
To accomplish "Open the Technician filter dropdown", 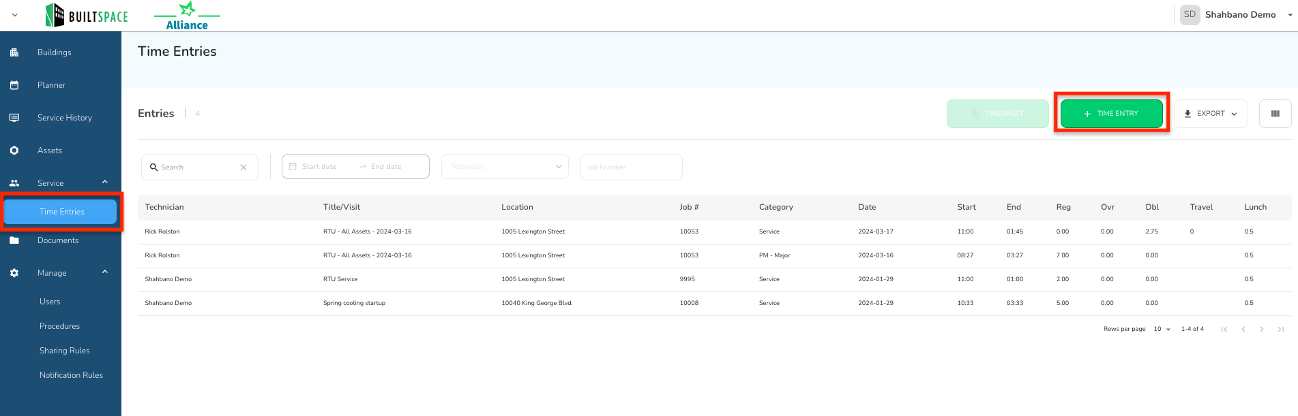I will pyautogui.click(x=505, y=167).
